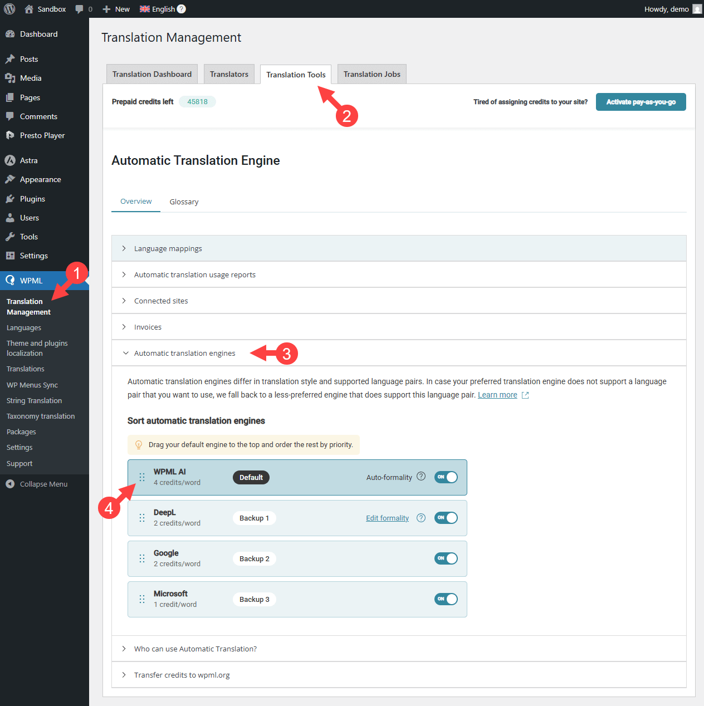Screen dimensions: 704x706
Task: Open the Translation Jobs tab
Action: pyautogui.click(x=372, y=74)
